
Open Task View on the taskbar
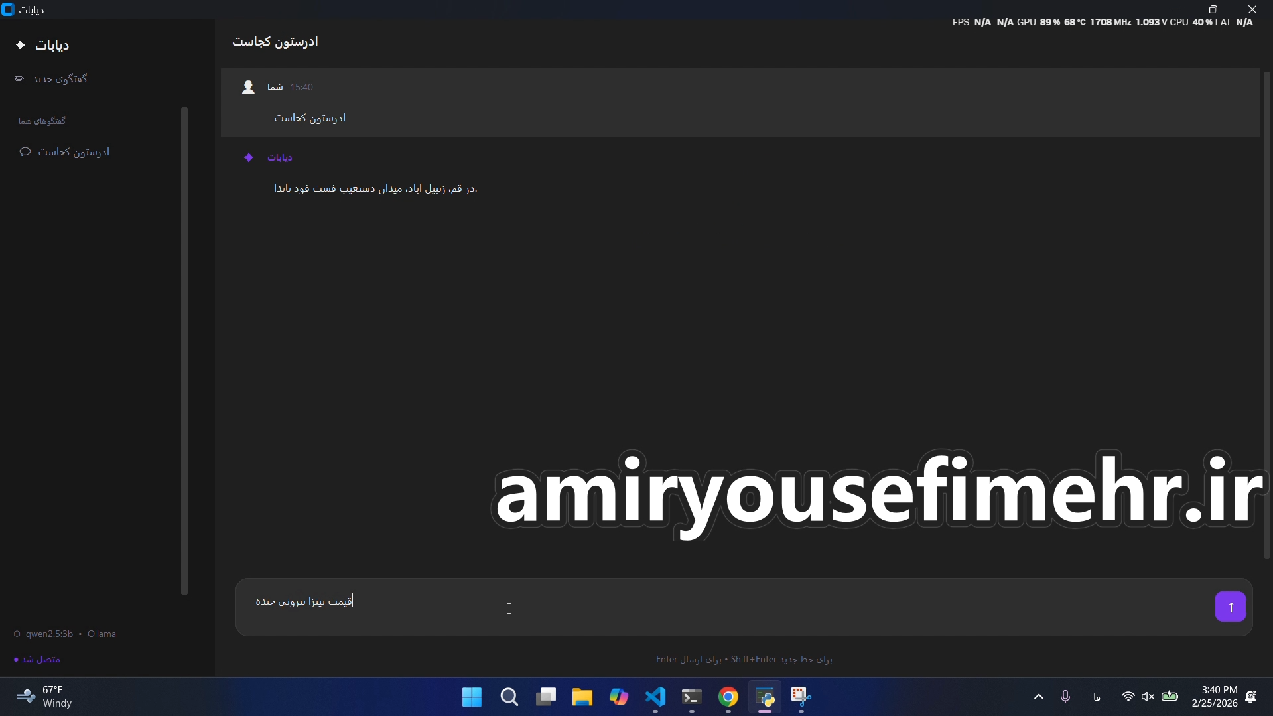click(546, 697)
